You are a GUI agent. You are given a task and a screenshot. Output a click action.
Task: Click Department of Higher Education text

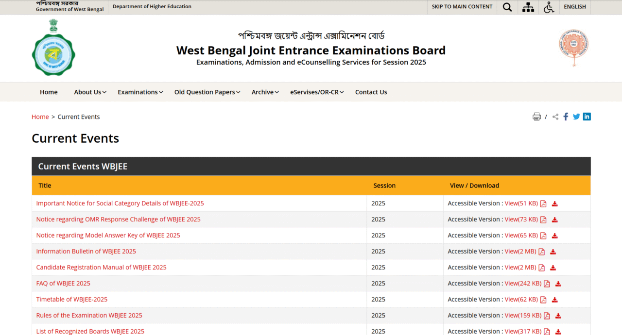click(x=152, y=7)
